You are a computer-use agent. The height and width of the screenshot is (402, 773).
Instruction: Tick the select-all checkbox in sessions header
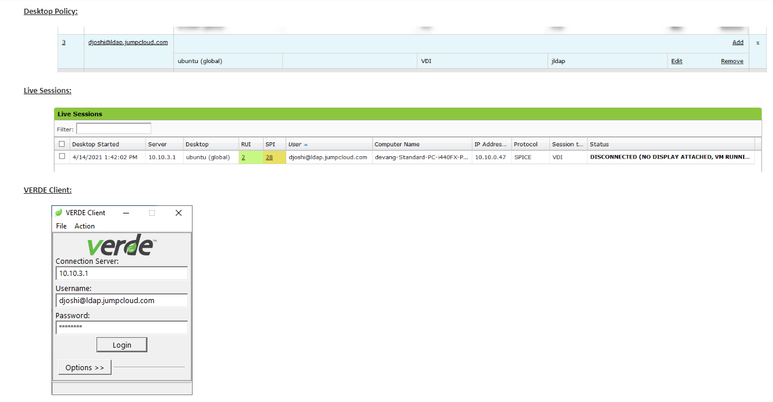click(62, 144)
